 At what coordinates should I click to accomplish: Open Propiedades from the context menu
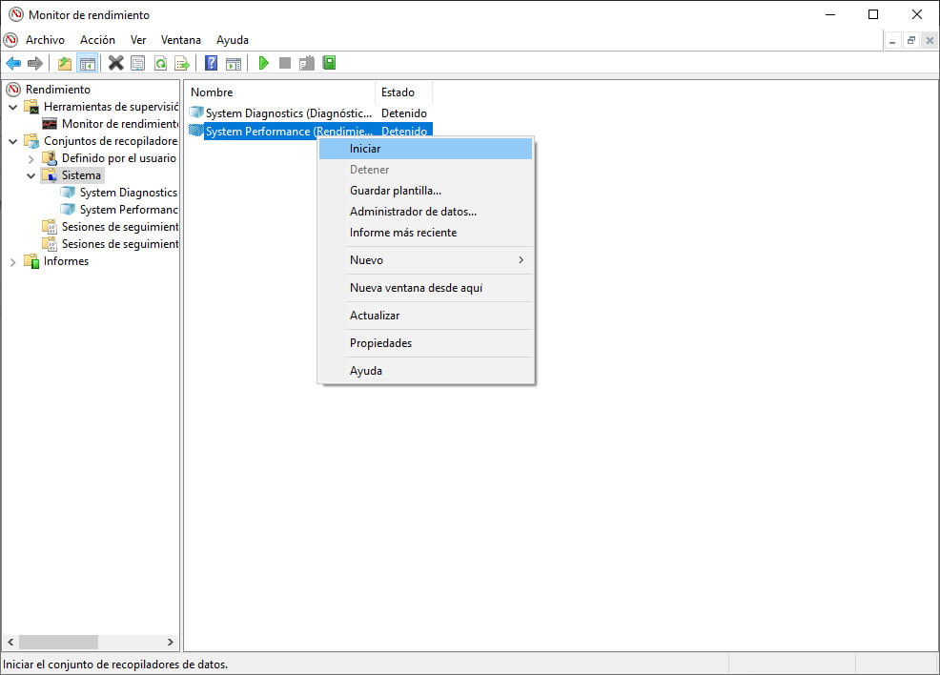click(x=425, y=343)
